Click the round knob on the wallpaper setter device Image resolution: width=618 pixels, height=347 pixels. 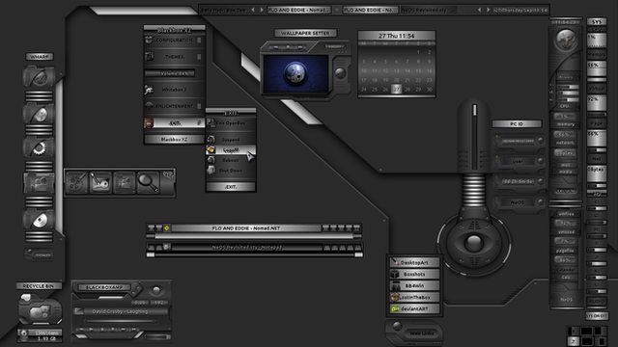pos(340,73)
